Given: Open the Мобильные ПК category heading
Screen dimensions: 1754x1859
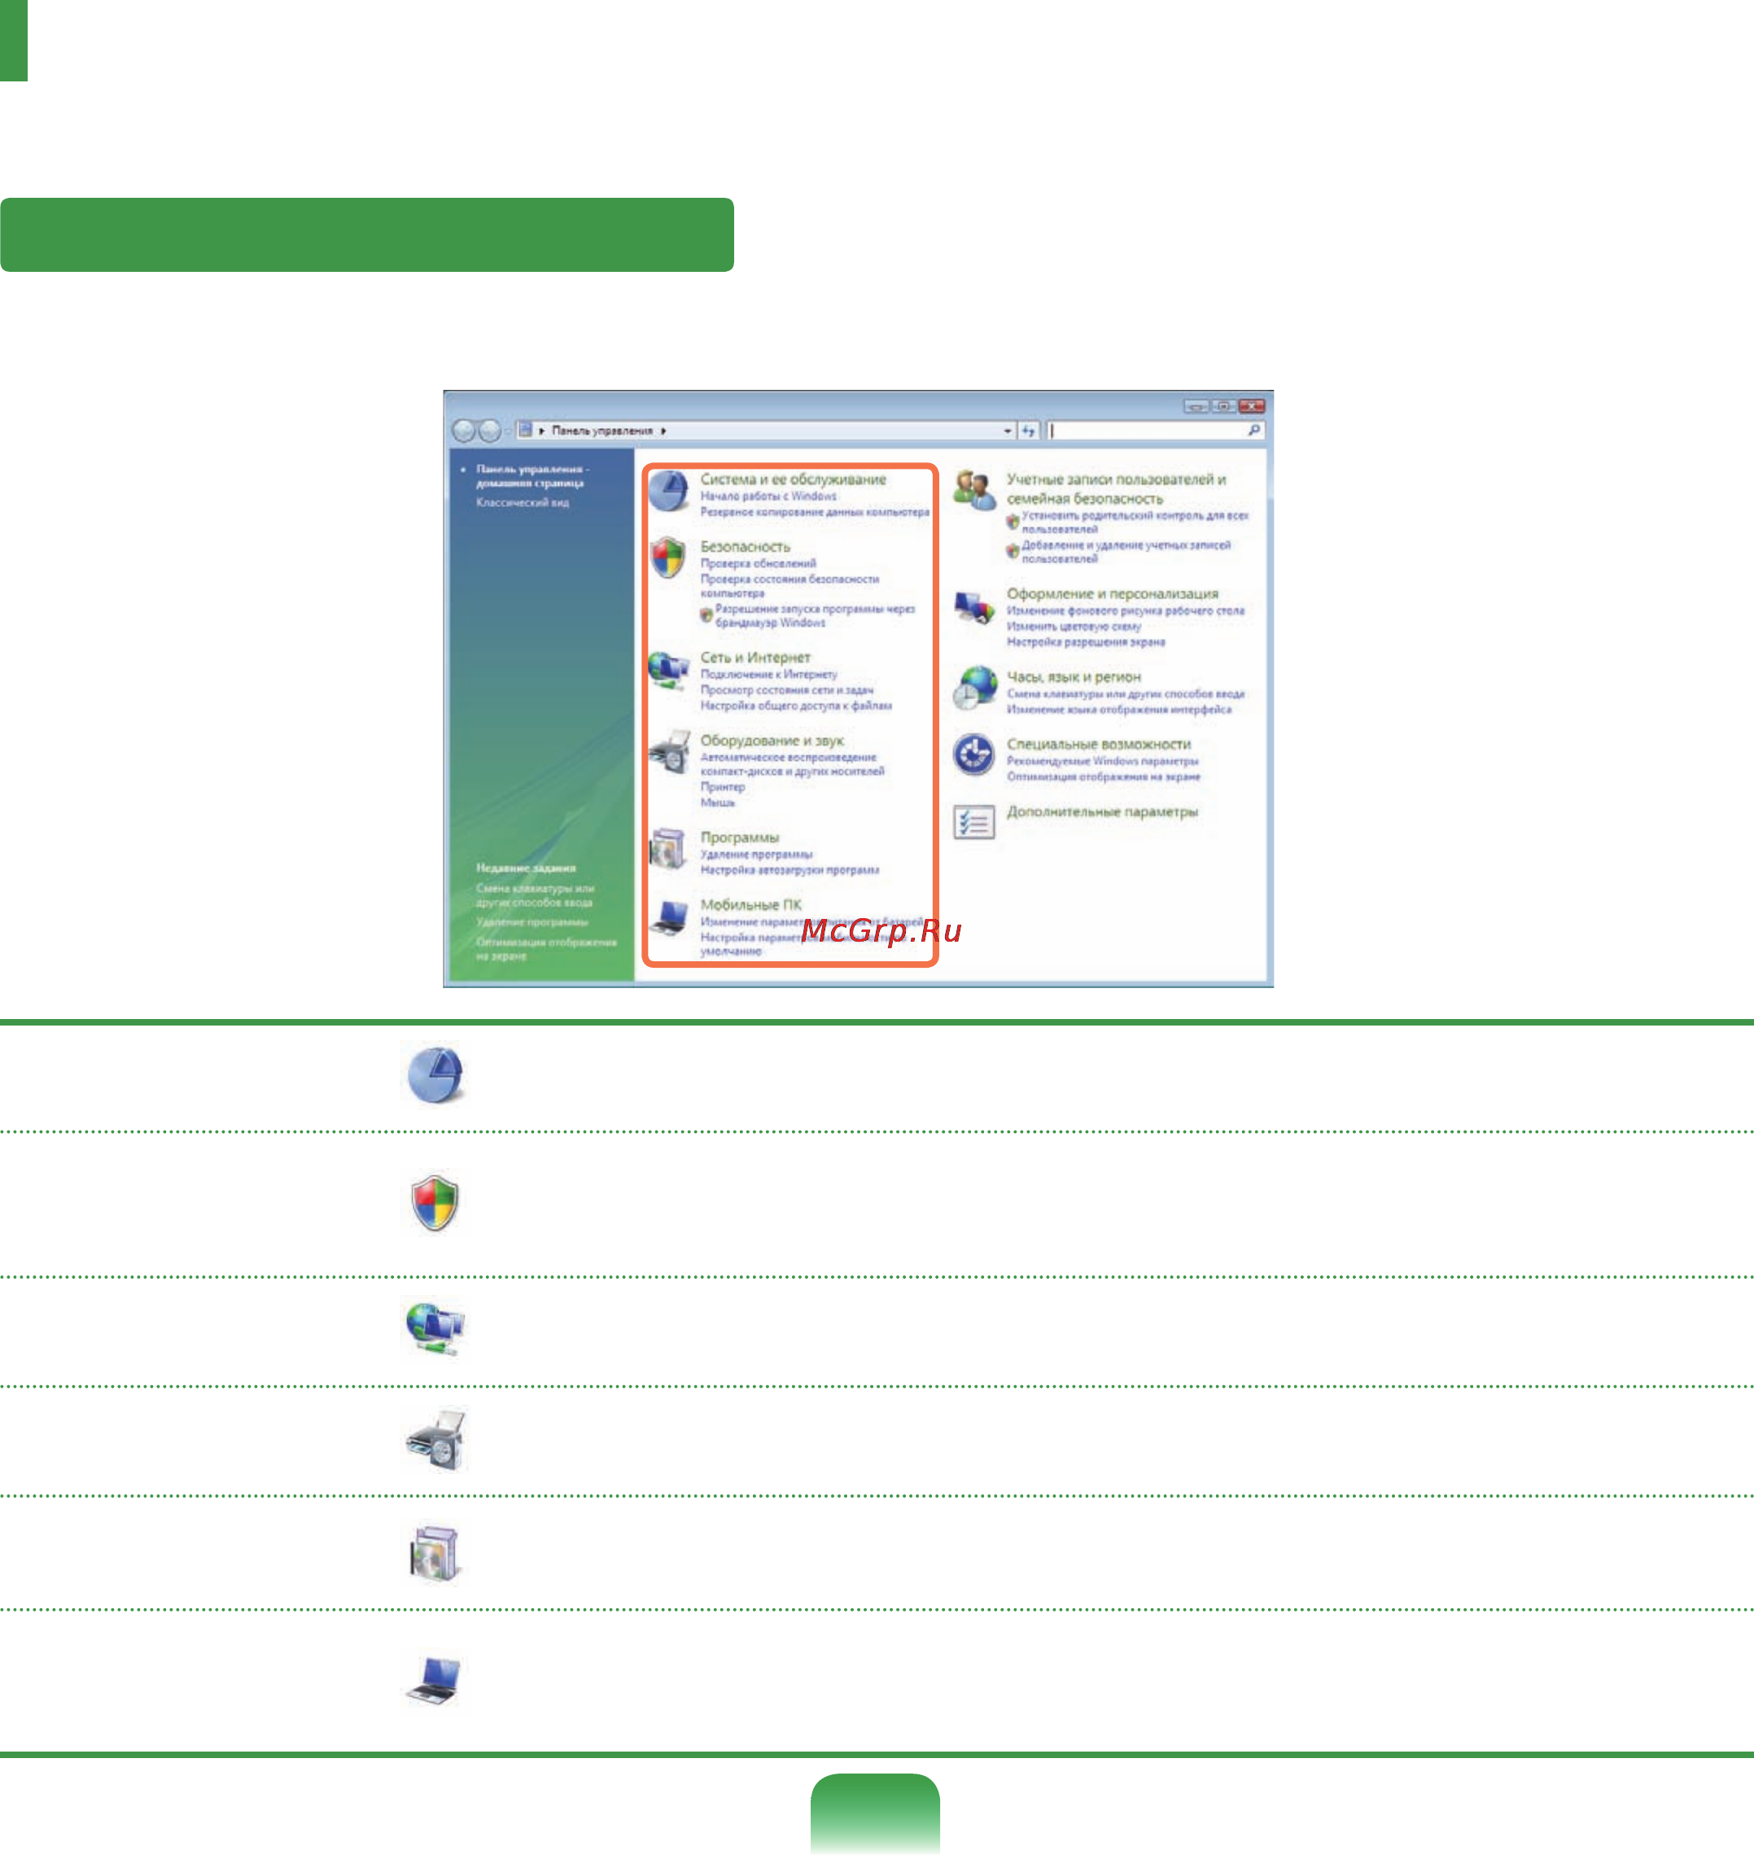Looking at the screenshot, I should click(x=750, y=905).
